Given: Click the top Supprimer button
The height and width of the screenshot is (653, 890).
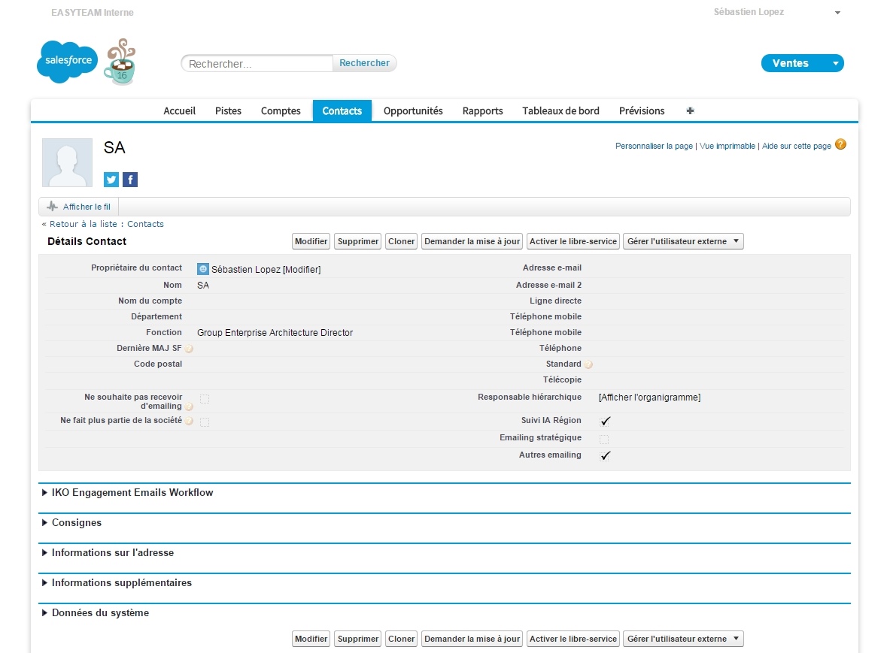Looking at the screenshot, I should 357,241.
